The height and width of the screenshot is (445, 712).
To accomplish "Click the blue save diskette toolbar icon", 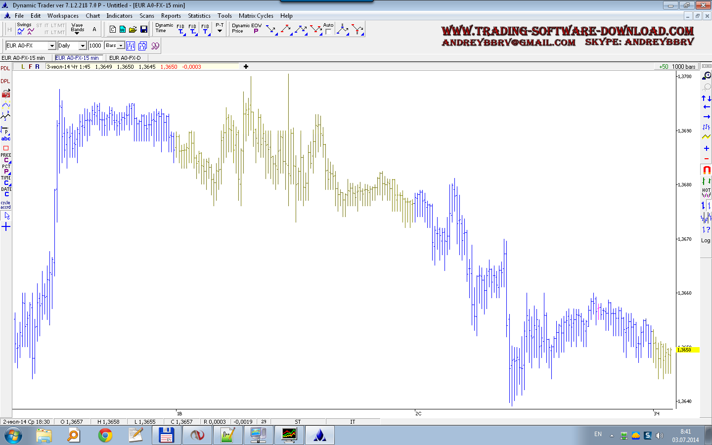I will click(144, 30).
